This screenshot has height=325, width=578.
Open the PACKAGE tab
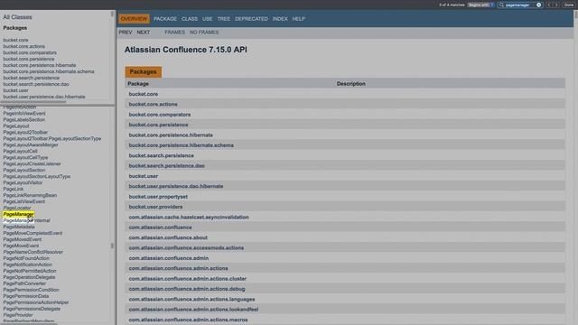point(165,19)
